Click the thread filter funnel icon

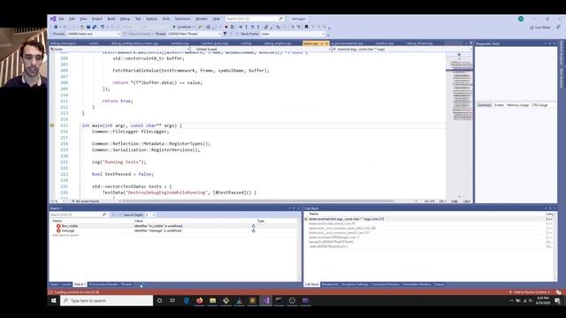click(x=225, y=34)
